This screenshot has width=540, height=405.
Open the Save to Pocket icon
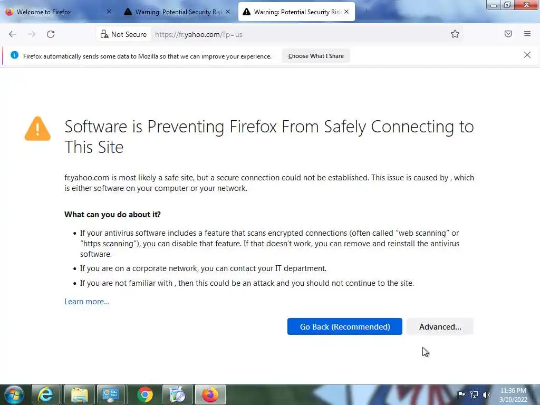coord(508,34)
